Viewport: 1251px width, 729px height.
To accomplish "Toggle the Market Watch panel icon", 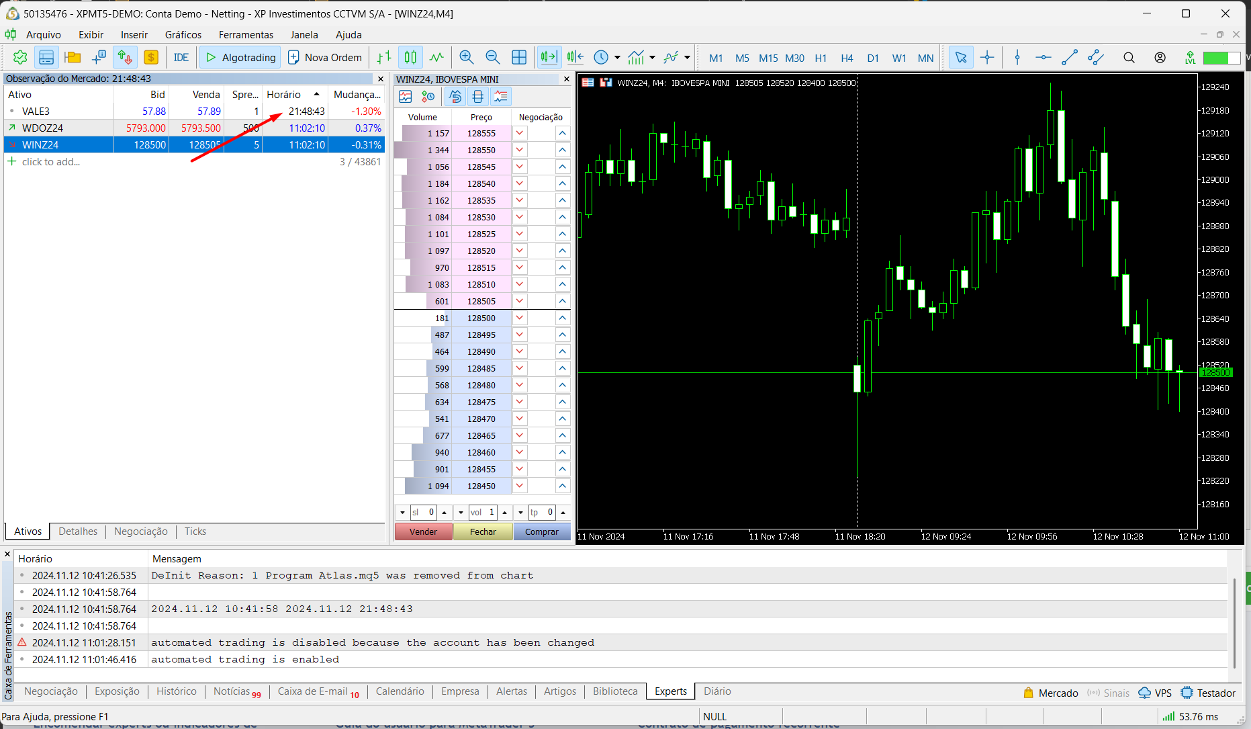I will (46, 58).
